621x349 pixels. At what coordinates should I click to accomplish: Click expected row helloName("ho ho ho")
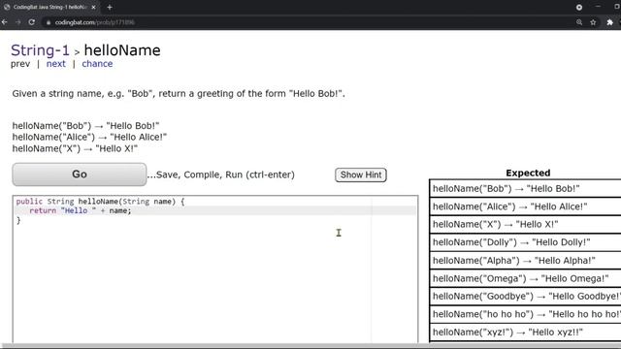[525, 314]
